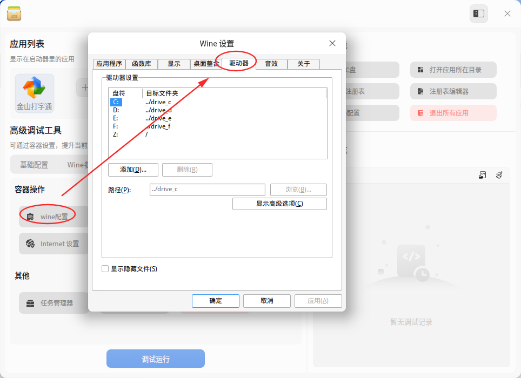Expand 显示高级选项(C) button
Image resolution: width=521 pixels, height=378 pixels.
pos(279,204)
